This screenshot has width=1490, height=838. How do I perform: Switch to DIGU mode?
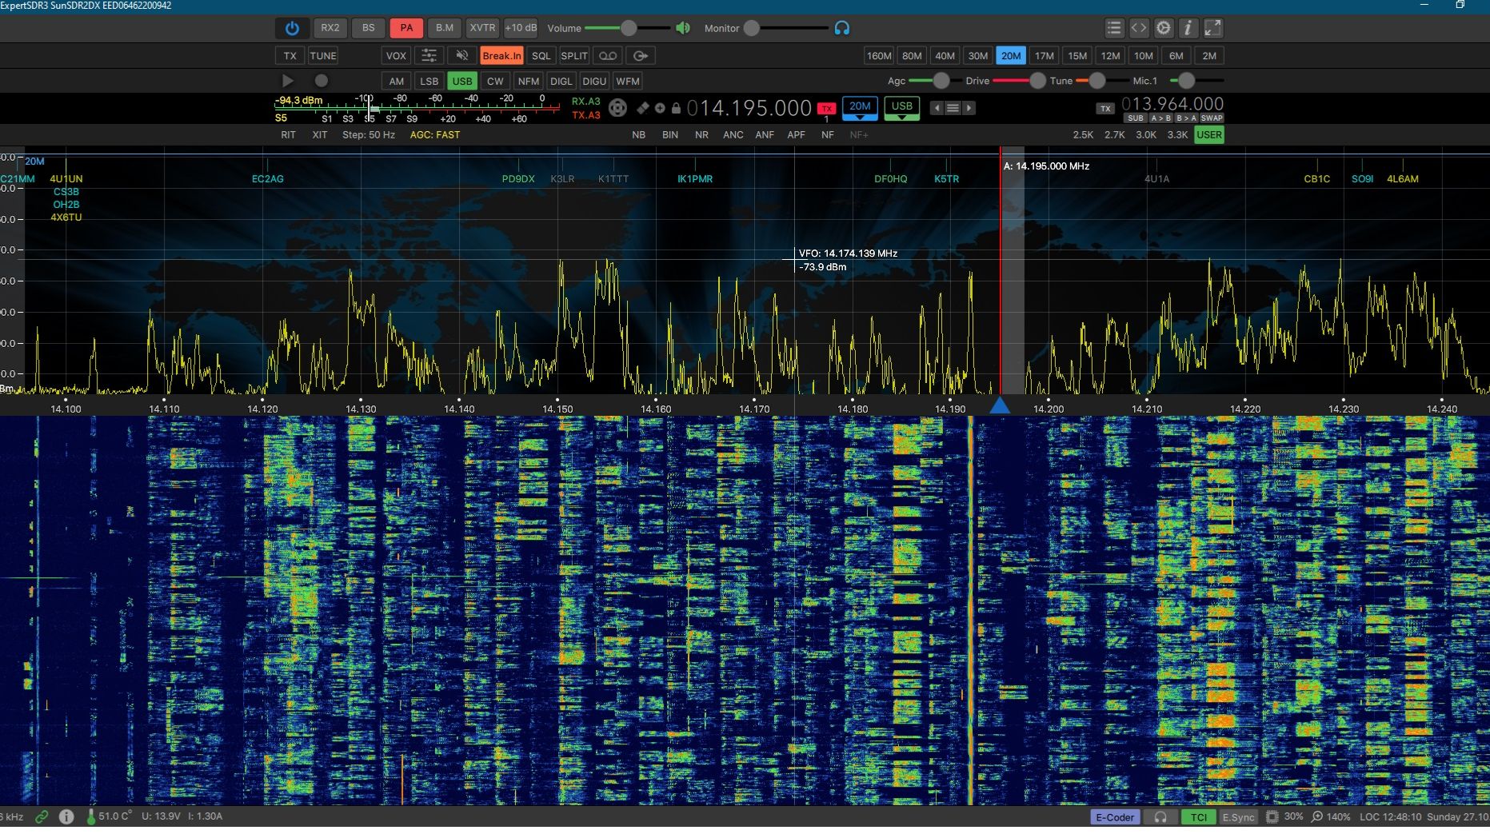594,81
